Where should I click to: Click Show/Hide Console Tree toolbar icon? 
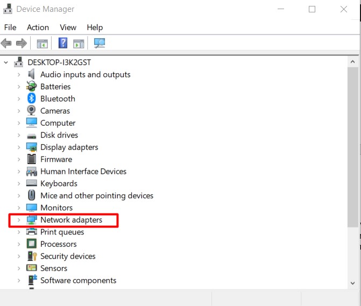(42, 43)
